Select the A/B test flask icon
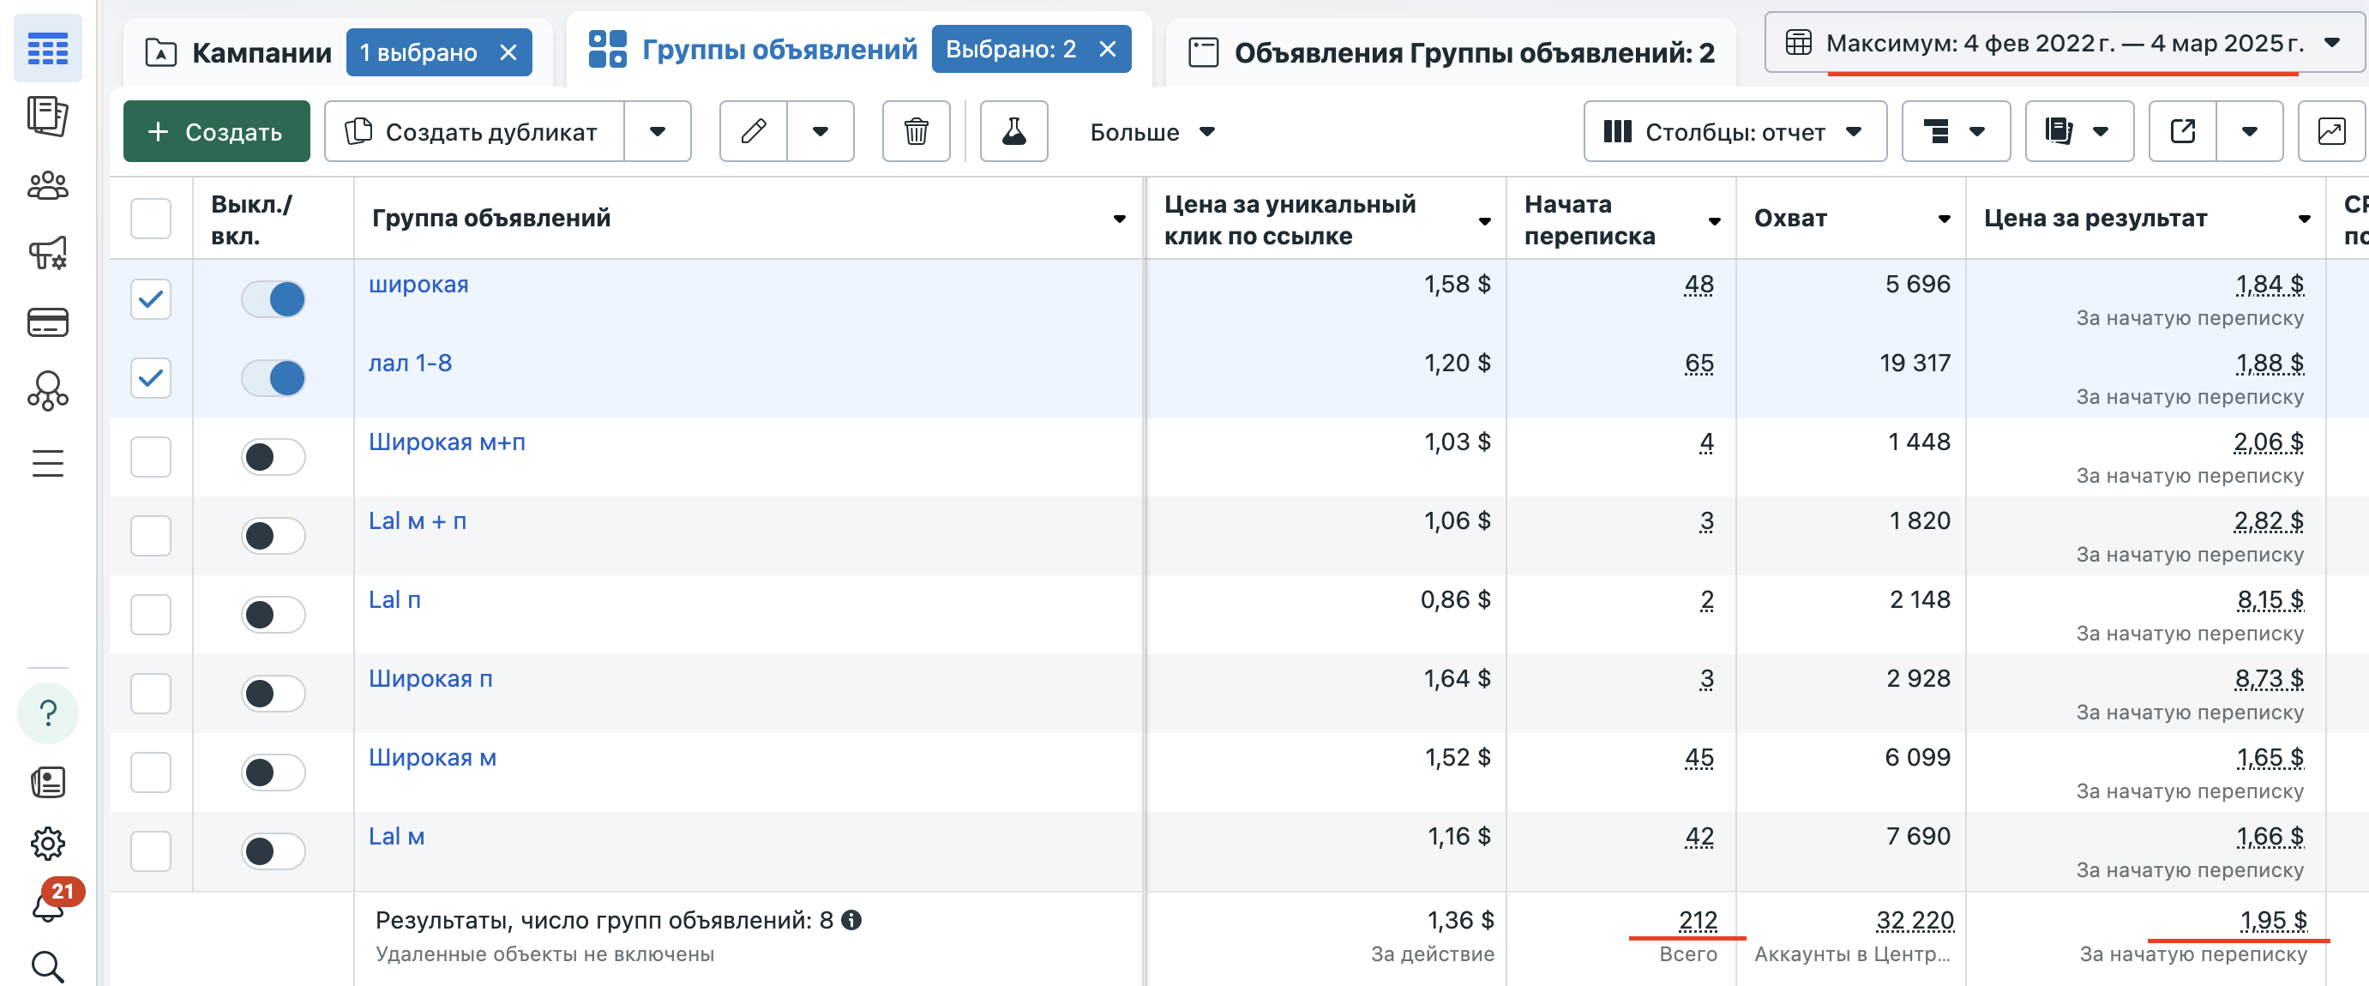This screenshot has width=2369, height=986. (1013, 131)
